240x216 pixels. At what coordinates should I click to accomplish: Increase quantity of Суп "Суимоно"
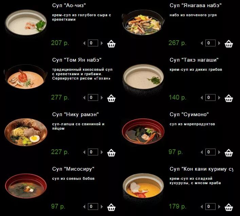coord(219,152)
